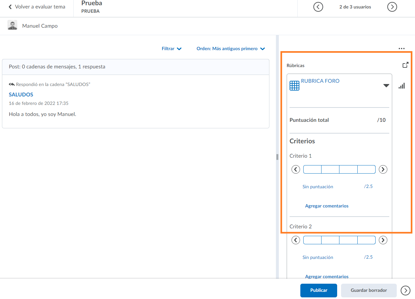The height and width of the screenshot is (299, 415).
Task: Click the Criterios heading
Action: pyautogui.click(x=302, y=141)
